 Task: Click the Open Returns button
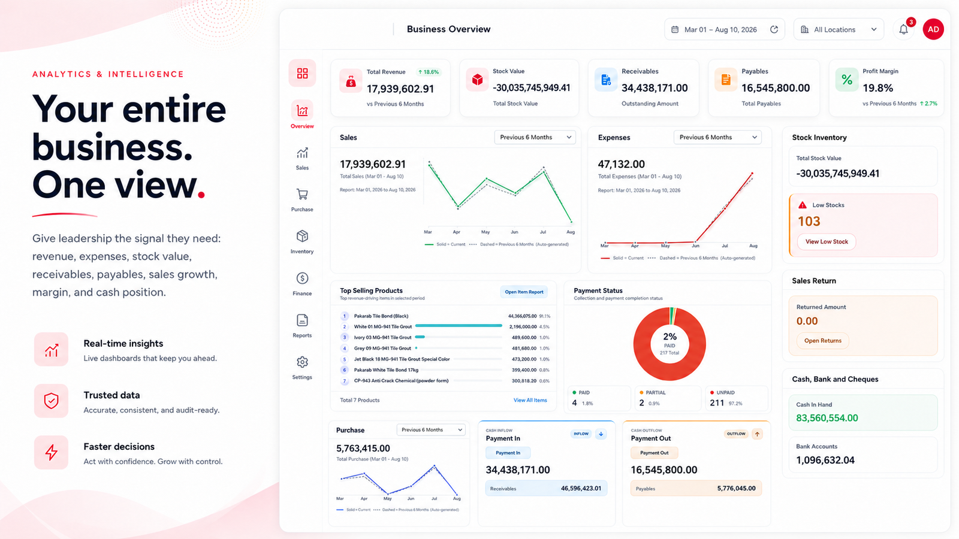pyautogui.click(x=822, y=341)
